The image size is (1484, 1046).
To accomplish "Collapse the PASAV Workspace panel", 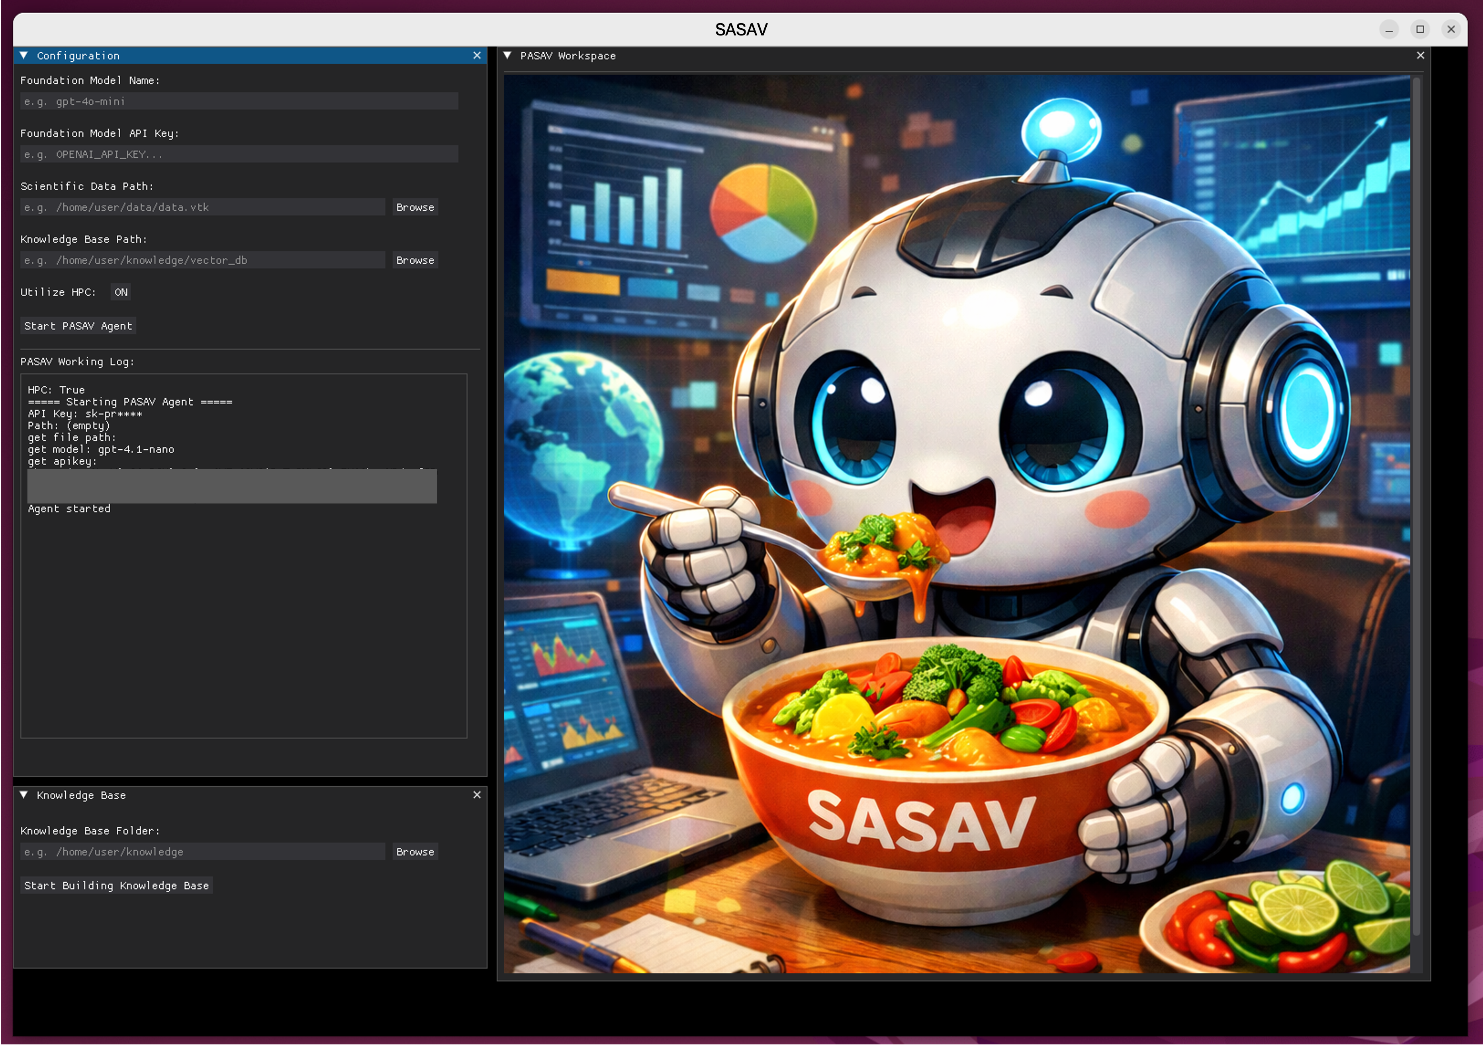I will click(508, 56).
